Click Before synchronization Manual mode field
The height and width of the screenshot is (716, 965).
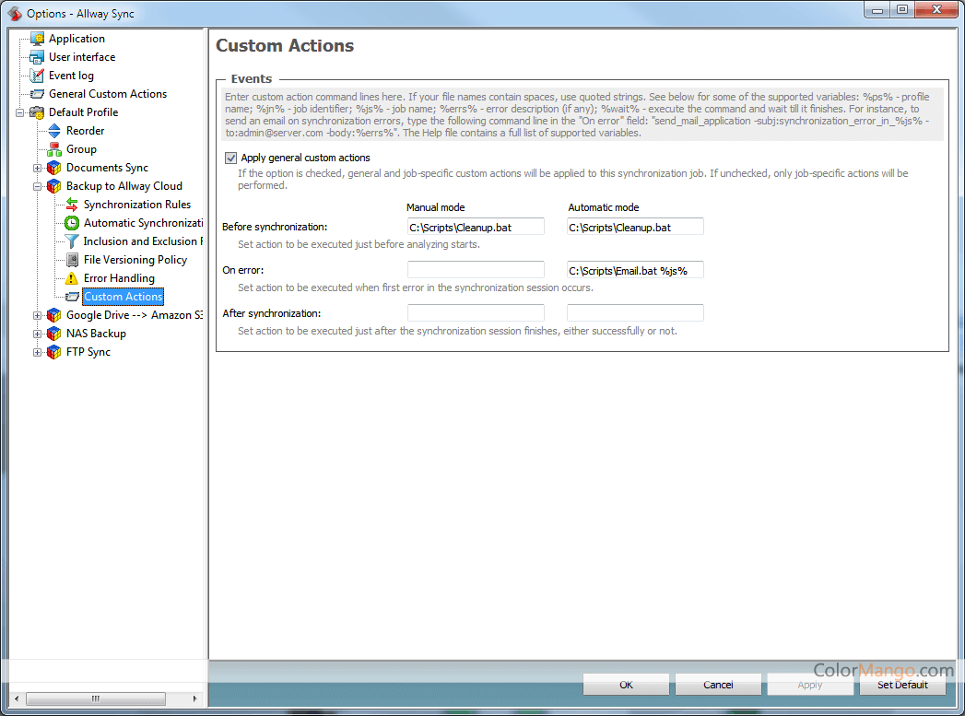click(476, 227)
